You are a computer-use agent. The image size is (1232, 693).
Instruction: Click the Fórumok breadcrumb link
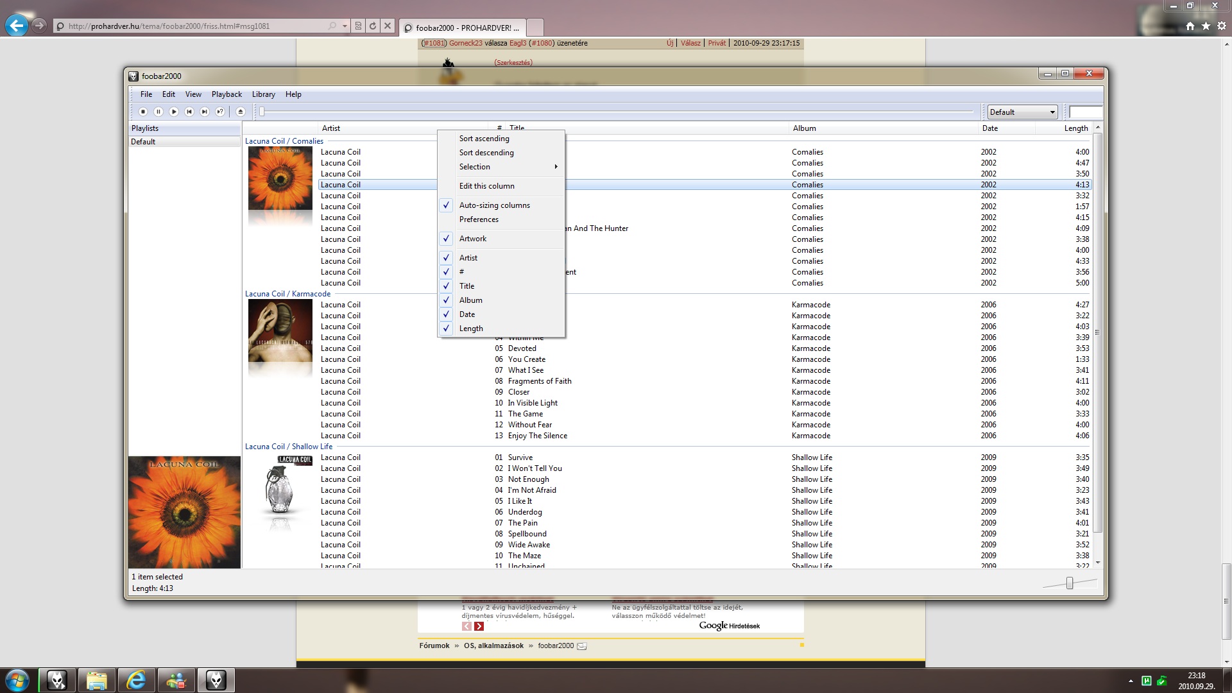tap(434, 646)
